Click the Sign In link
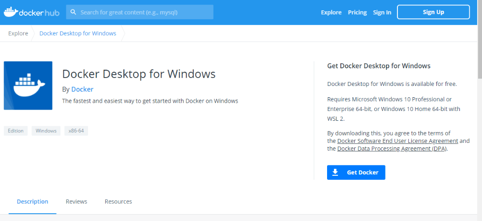This screenshot has width=482, height=221. (x=382, y=12)
